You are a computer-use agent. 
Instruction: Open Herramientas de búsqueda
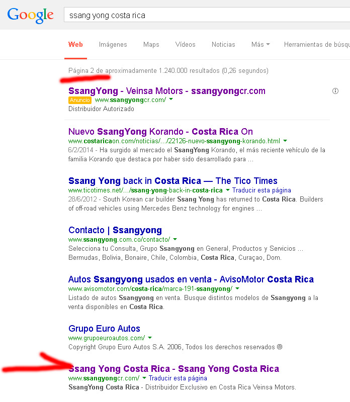(317, 45)
